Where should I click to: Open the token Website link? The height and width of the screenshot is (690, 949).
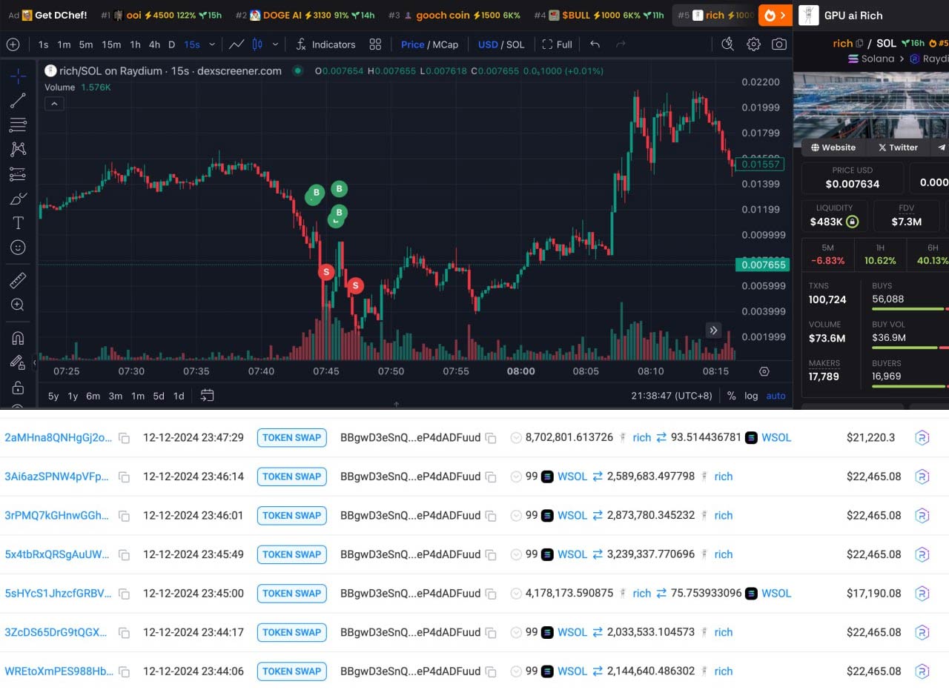tap(832, 147)
